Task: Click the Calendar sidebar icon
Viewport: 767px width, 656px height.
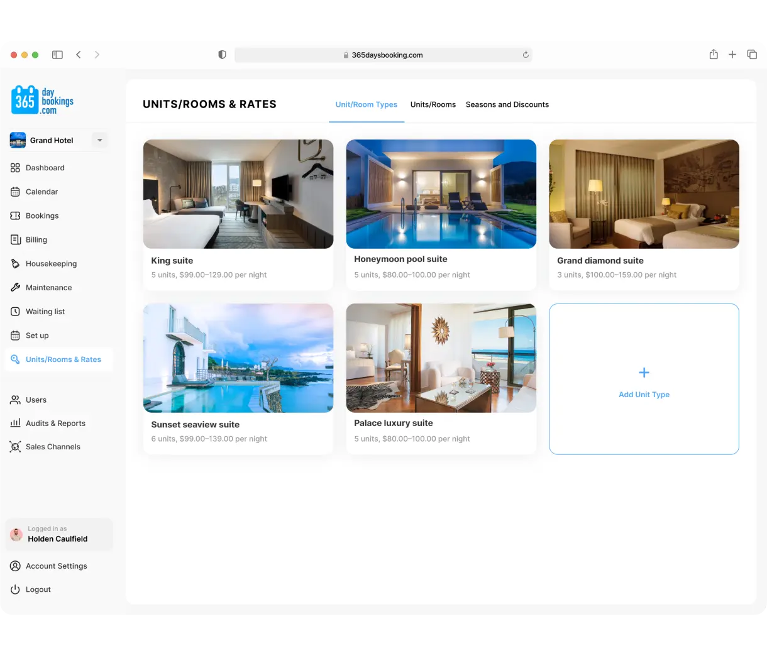Action: tap(15, 192)
